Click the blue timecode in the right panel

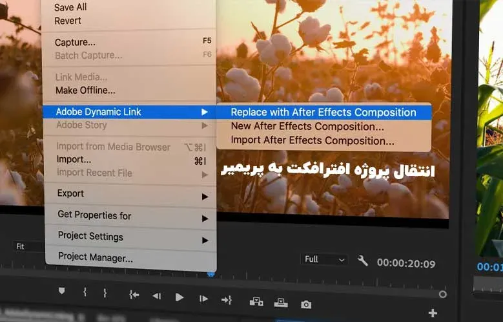(x=490, y=267)
